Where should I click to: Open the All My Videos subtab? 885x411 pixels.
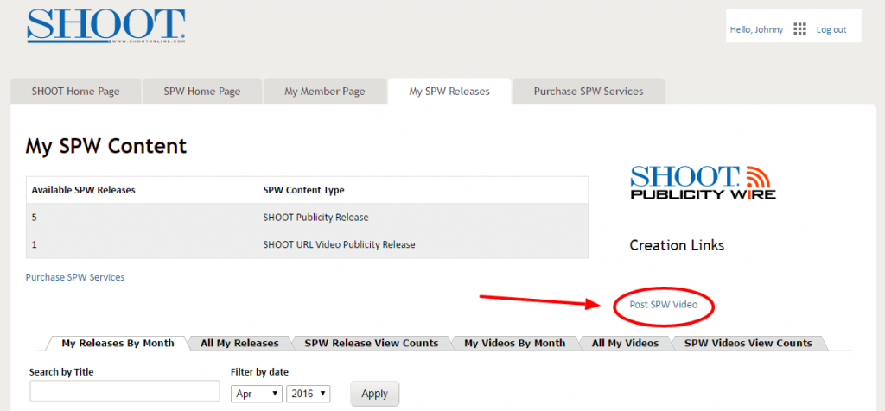pos(626,343)
